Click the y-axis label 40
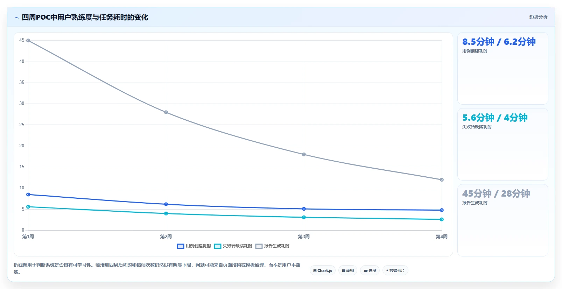 point(22,62)
